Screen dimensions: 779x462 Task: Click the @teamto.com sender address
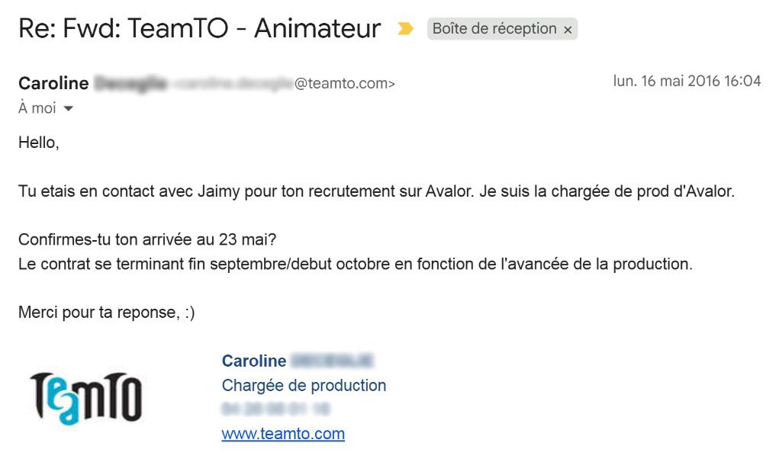pos(344,83)
